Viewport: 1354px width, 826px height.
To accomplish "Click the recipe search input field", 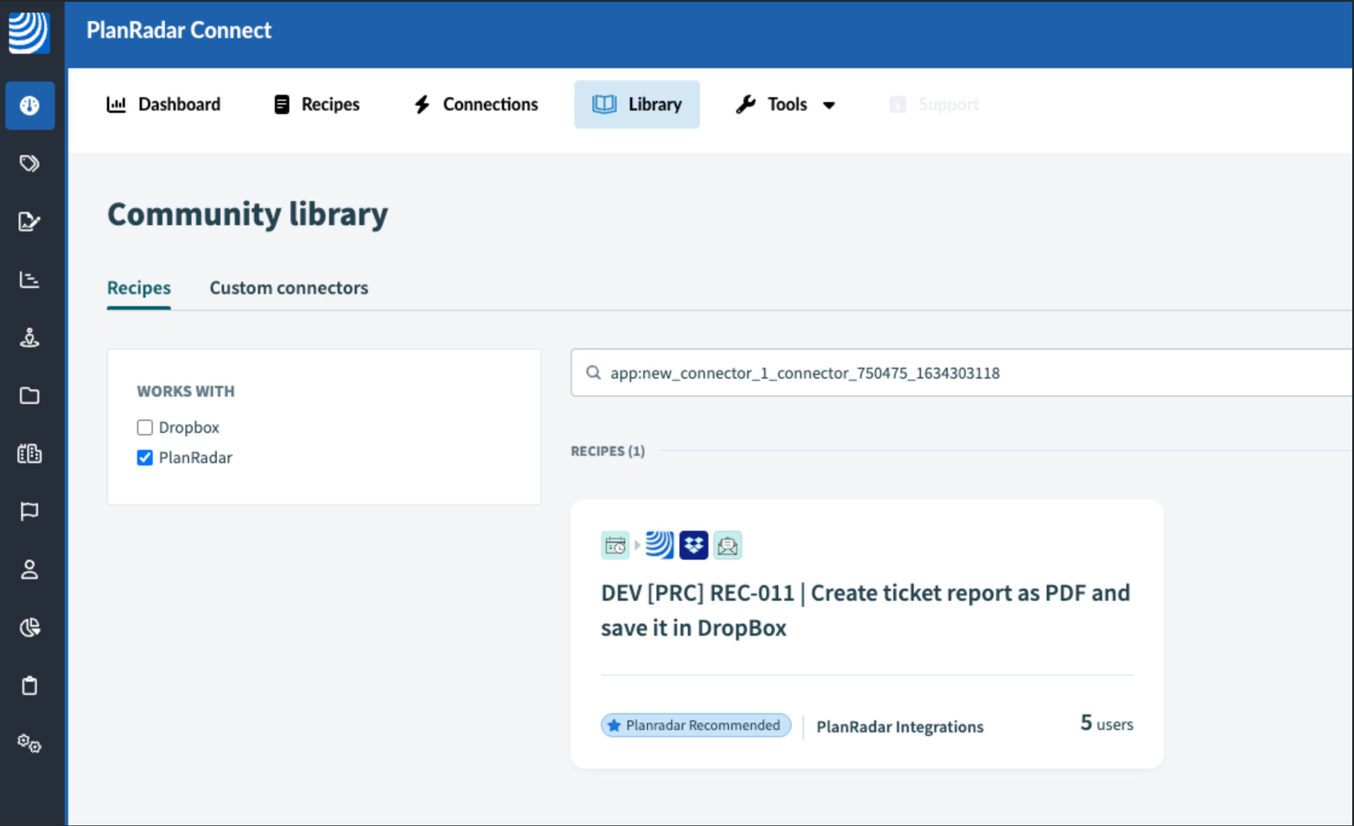I will pyautogui.click(x=966, y=373).
